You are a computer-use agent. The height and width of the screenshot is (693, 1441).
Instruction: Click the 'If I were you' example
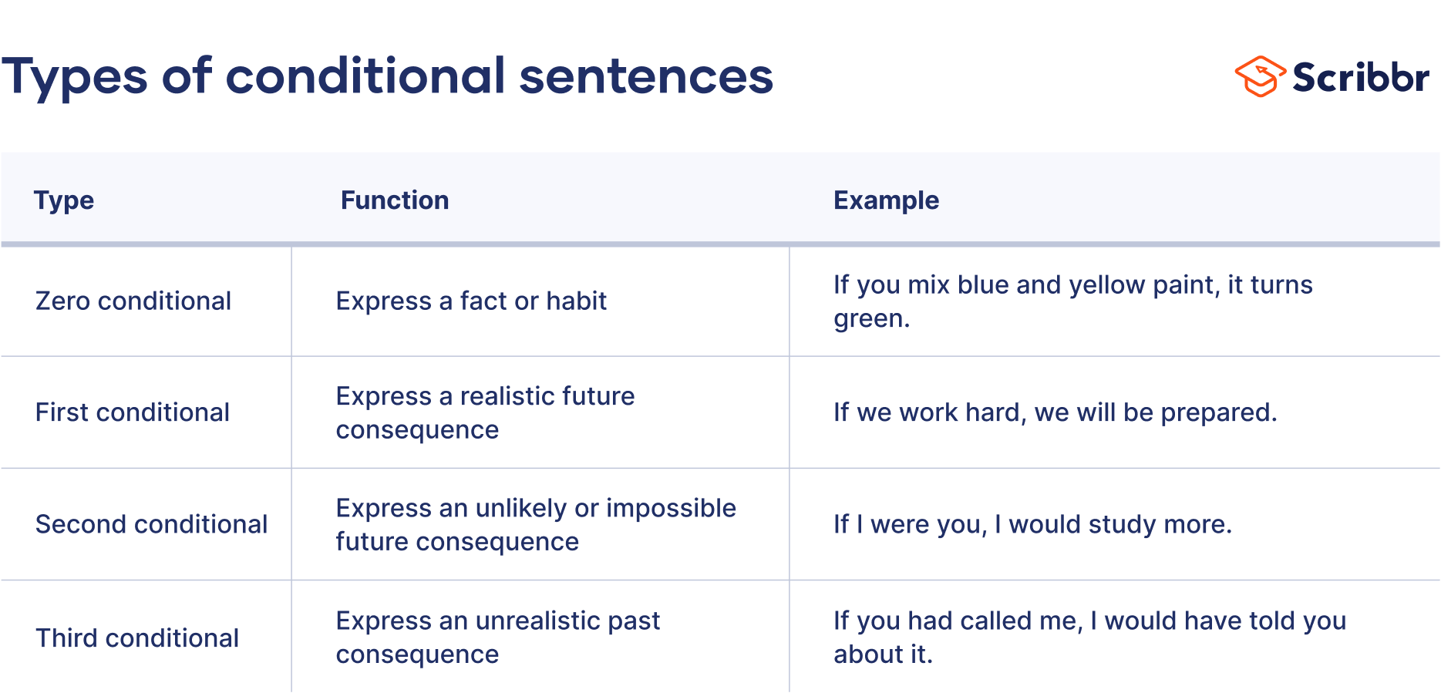click(1032, 524)
